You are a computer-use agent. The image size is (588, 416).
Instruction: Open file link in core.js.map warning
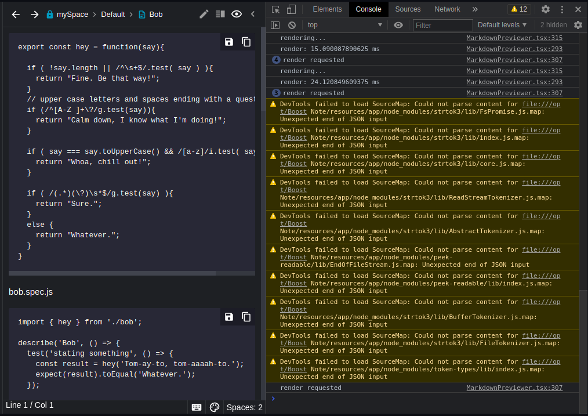[541, 157]
